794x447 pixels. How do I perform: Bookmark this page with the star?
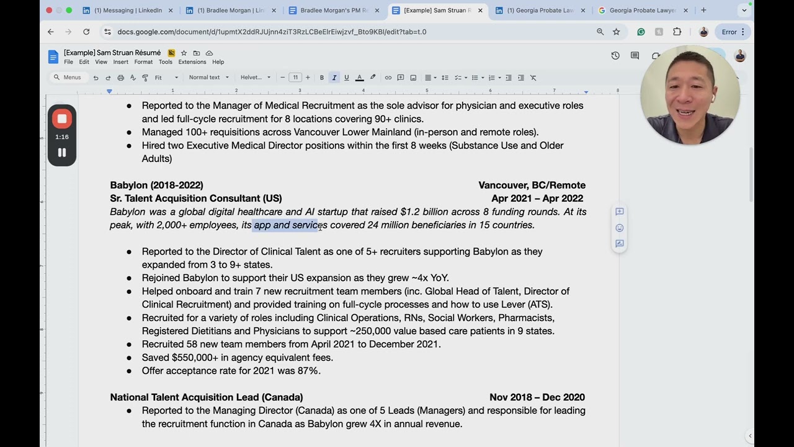pyautogui.click(x=616, y=32)
